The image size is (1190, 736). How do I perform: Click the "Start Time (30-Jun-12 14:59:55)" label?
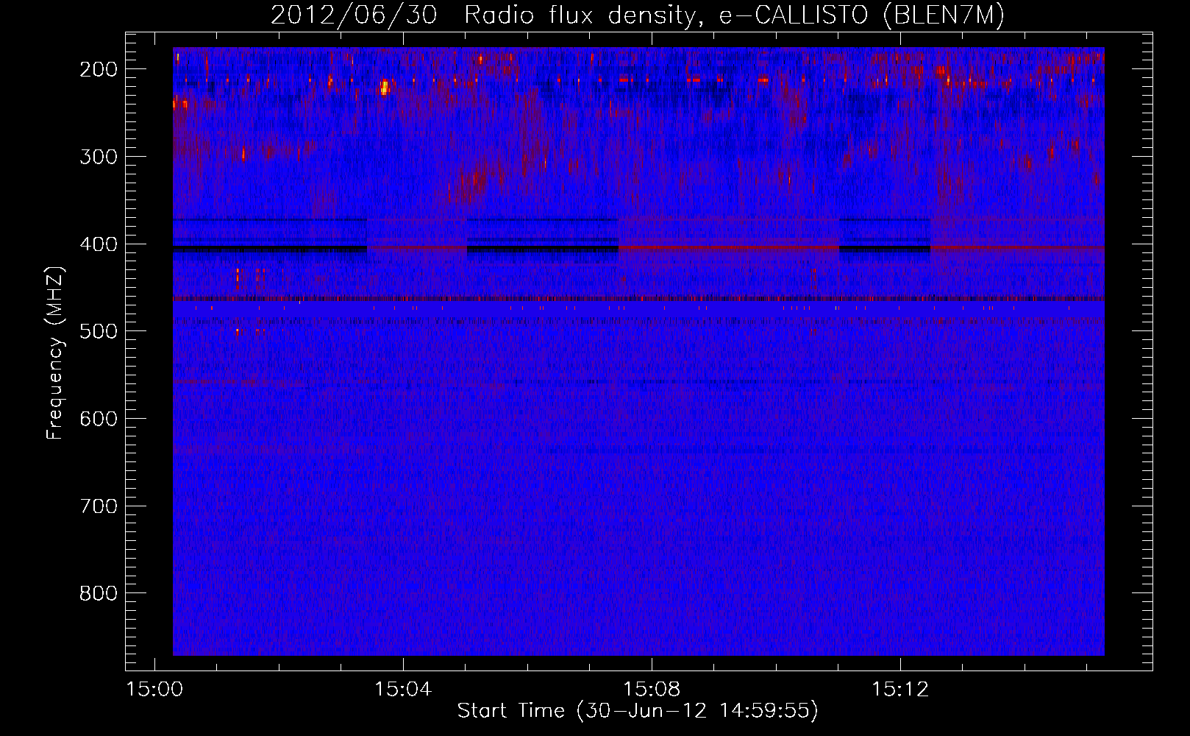tap(638, 711)
